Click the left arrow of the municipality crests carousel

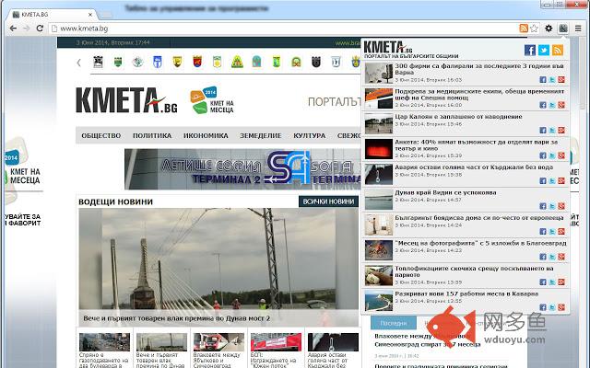point(78,63)
